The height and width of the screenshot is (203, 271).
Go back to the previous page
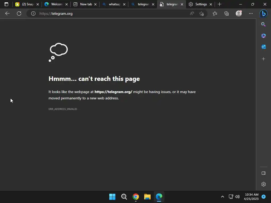pyautogui.click(x=7, y=13)
